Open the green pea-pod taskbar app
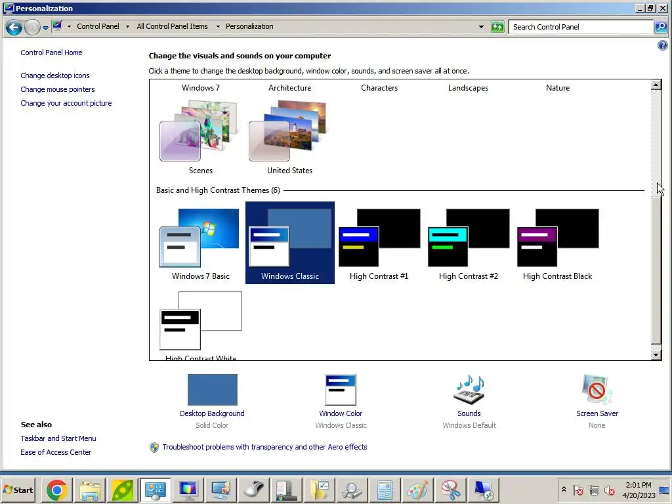The width and height of the screenshot is (672, 504). pos(123,490)
